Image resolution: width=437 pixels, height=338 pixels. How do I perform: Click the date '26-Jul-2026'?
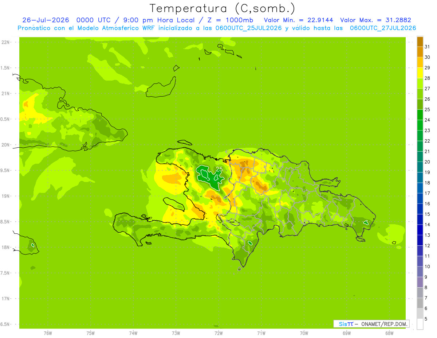46,20
